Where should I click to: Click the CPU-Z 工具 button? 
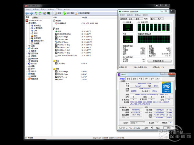pyautogui.click(x=146, y=128)
